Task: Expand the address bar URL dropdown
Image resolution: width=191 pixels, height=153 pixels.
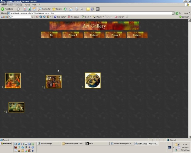Action: (173, 13)
